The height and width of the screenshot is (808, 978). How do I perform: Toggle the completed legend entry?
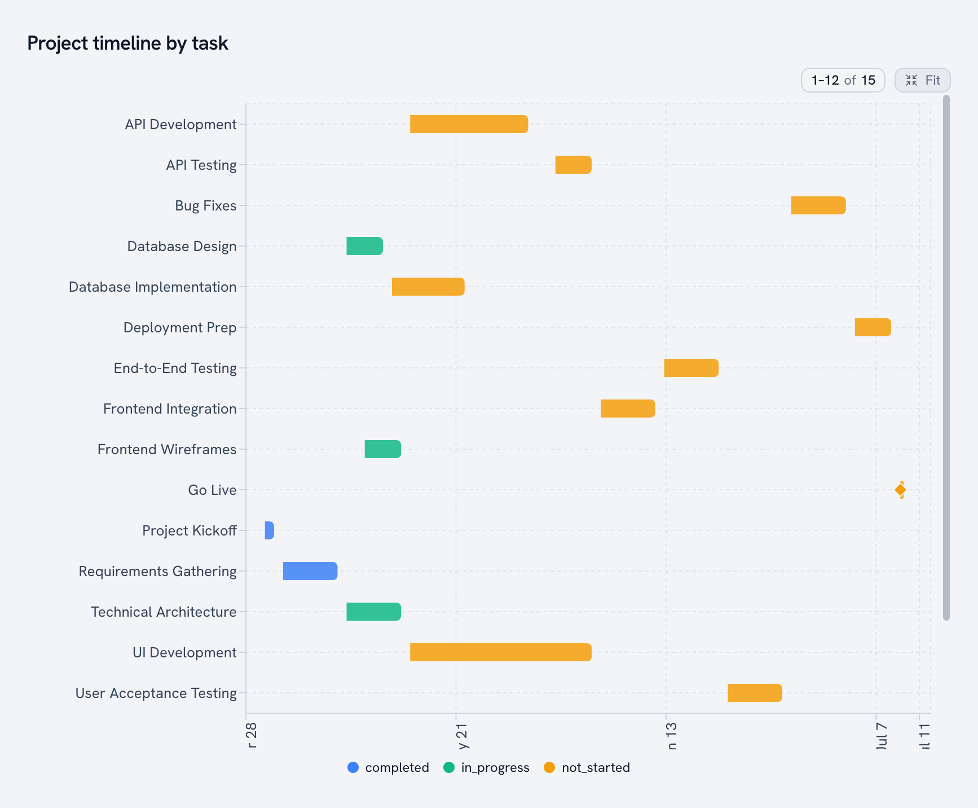388,767
